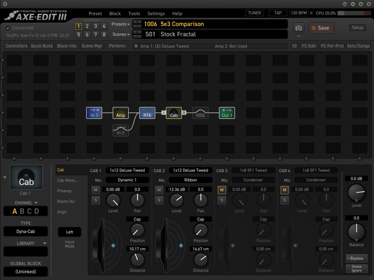Expand arrow left of Cab thumbnail
The image size is (374, 280).
[5, 177]
